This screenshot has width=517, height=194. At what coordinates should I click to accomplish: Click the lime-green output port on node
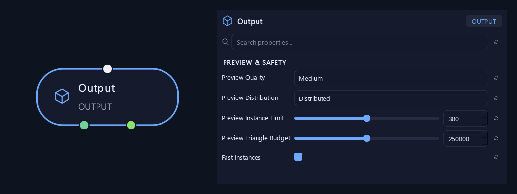[131, 125]
